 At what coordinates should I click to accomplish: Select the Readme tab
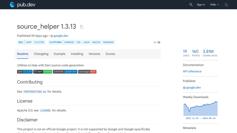pos(23,54)
